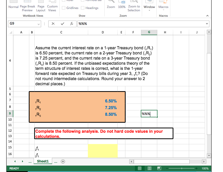Click horizontal scrollbar left arrow

[x=131, y=161]
